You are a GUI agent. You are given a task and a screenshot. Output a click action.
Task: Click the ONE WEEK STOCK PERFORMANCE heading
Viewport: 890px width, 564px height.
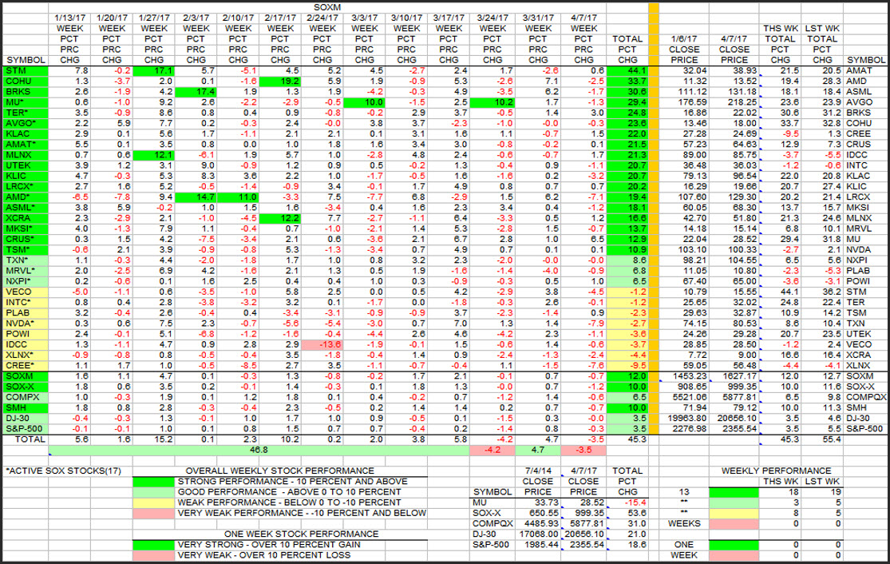pos(302,534)
